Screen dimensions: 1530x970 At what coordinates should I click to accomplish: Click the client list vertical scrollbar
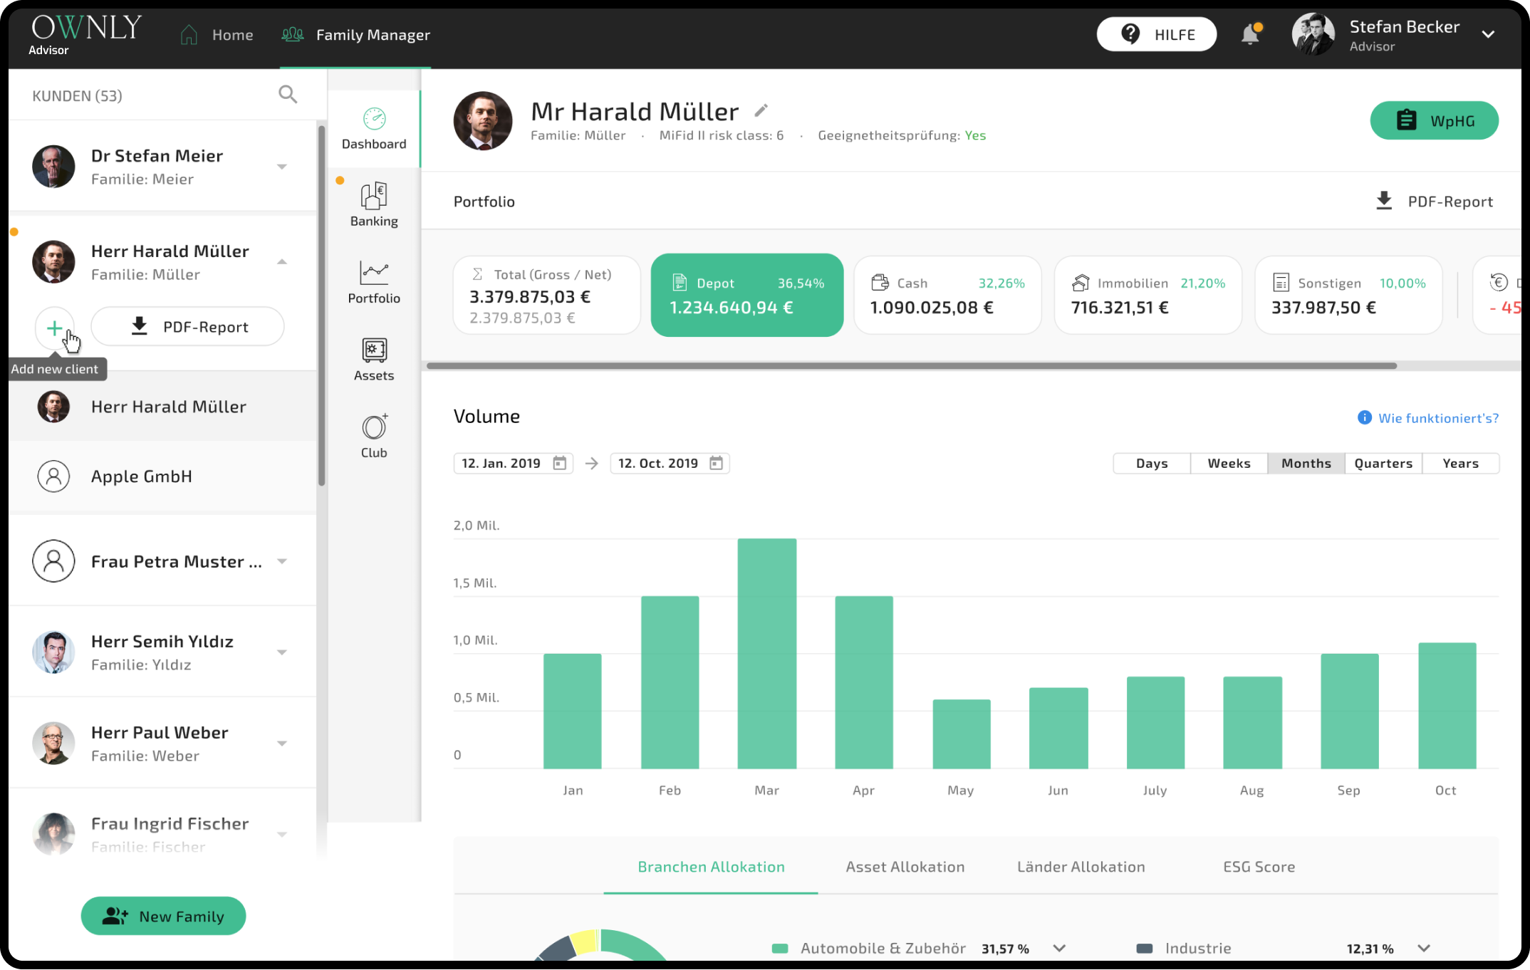click(x=321, y=306)
